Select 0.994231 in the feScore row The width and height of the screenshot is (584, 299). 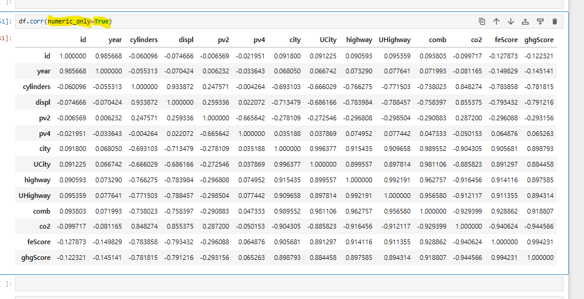540,242
